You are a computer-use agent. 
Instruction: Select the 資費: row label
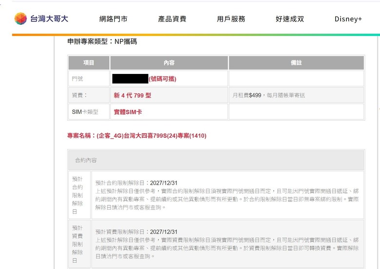pos(79,95)
